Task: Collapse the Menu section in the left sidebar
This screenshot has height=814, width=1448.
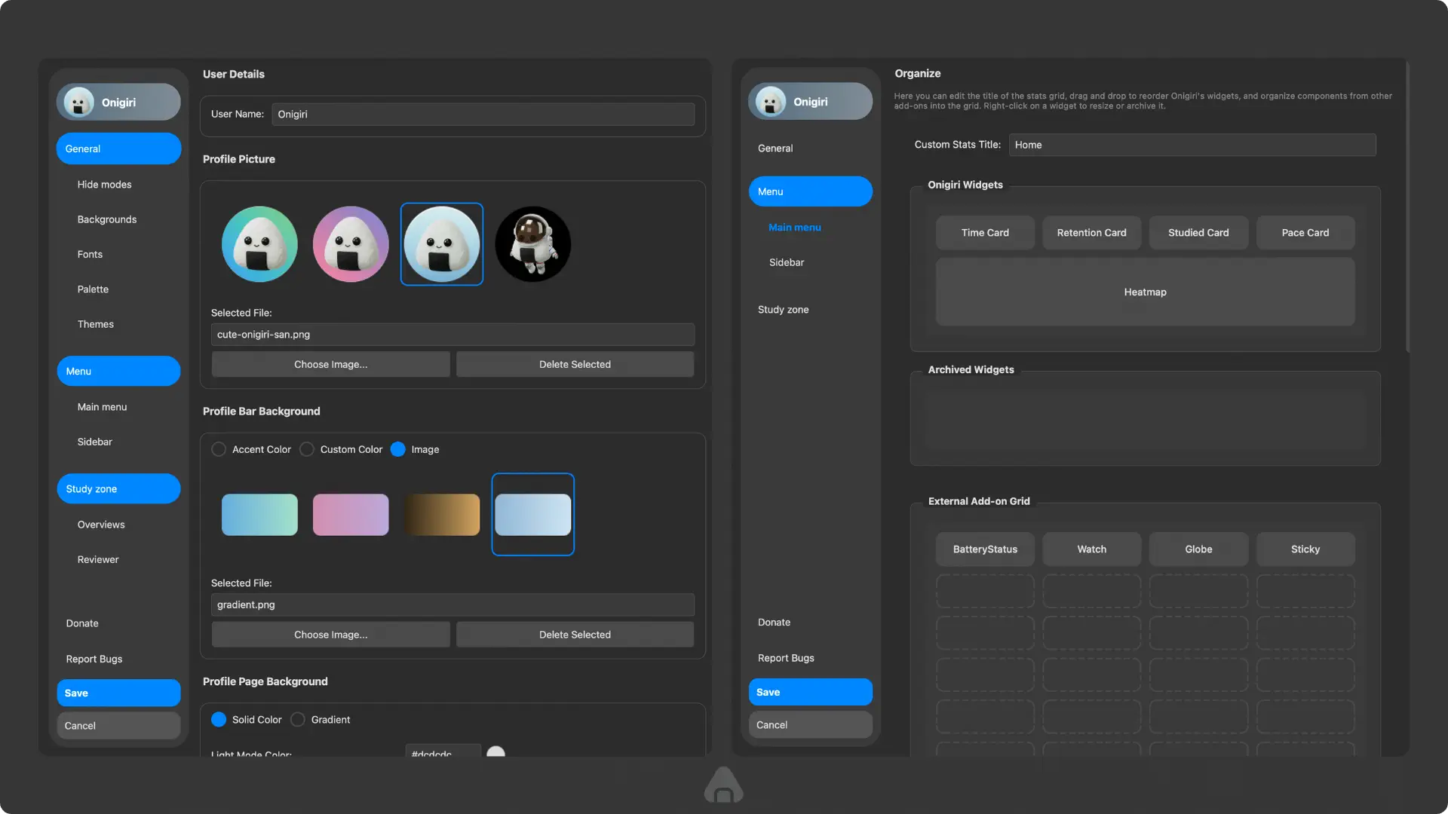Action: 118,371
